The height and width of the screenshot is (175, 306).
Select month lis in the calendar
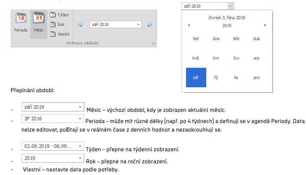coord(236,77)
